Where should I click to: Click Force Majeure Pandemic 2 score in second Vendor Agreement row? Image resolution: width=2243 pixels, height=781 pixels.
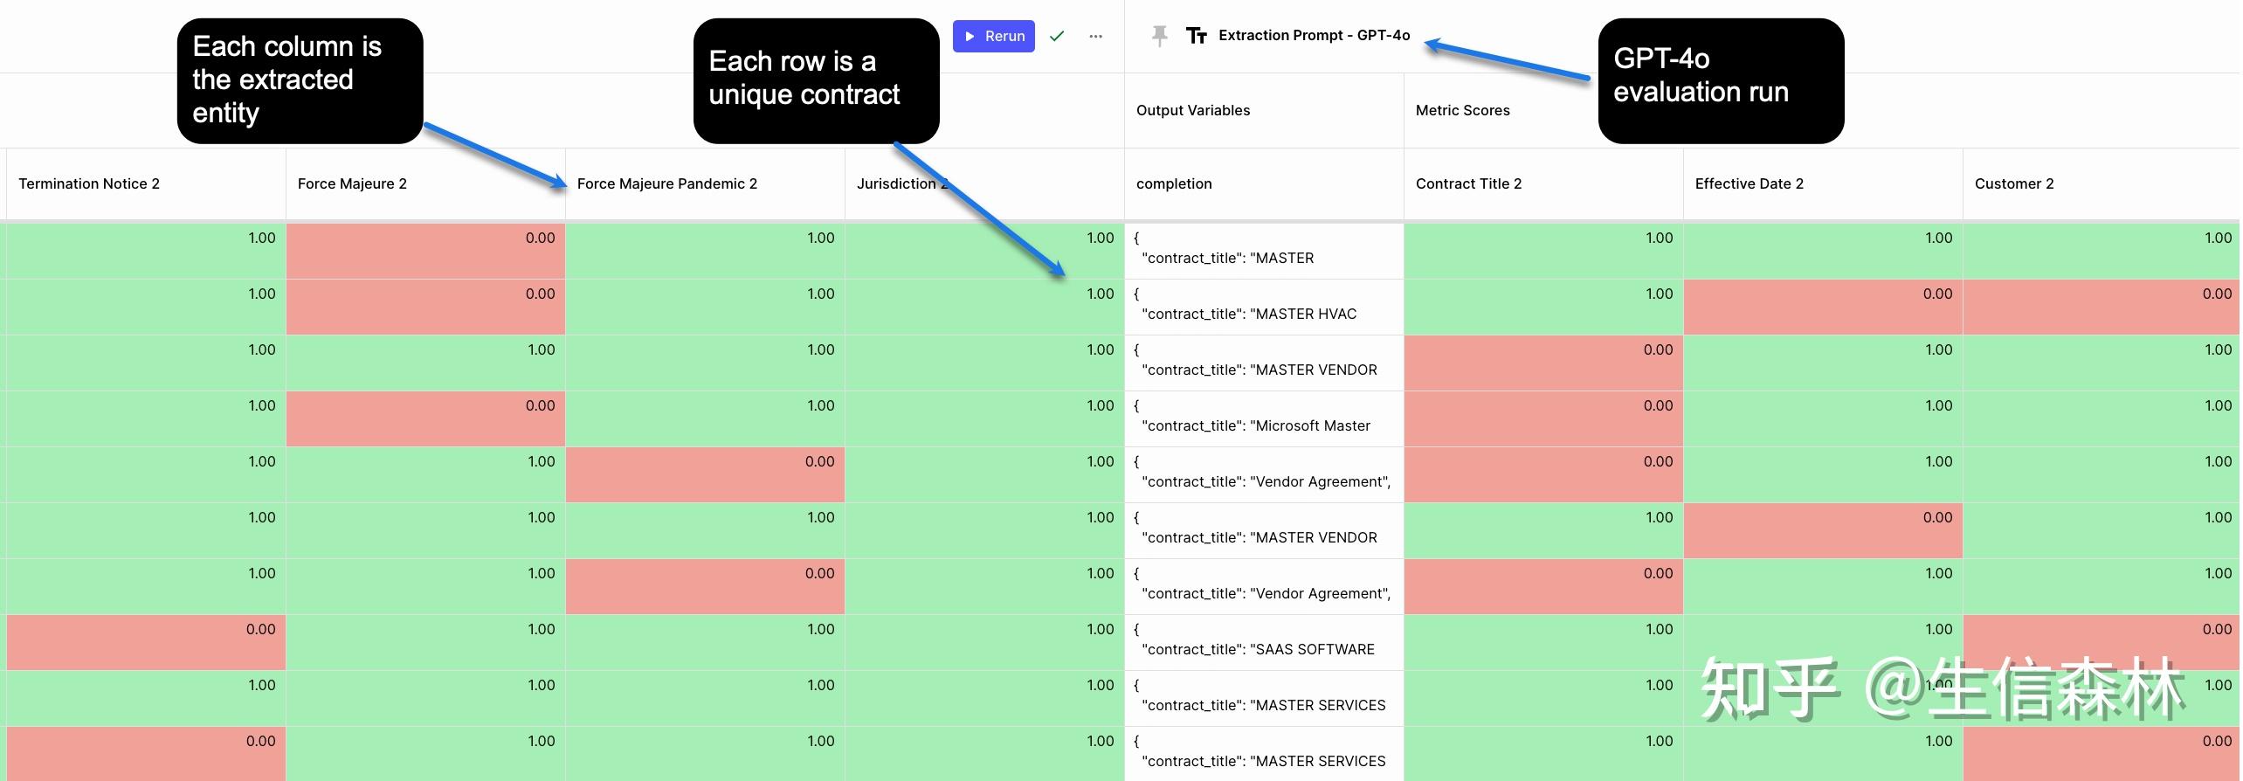pos(705,586)
